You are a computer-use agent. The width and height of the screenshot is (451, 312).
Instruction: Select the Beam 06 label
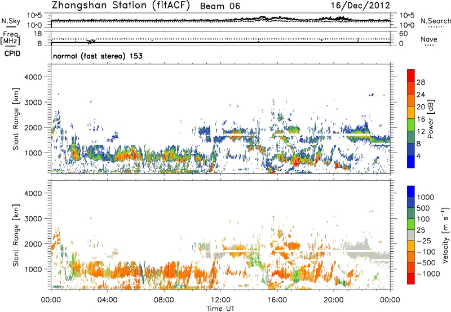click(x=220, y=6)
